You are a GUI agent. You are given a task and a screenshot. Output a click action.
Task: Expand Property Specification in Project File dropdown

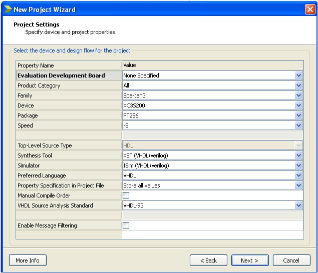coord(298,185)
